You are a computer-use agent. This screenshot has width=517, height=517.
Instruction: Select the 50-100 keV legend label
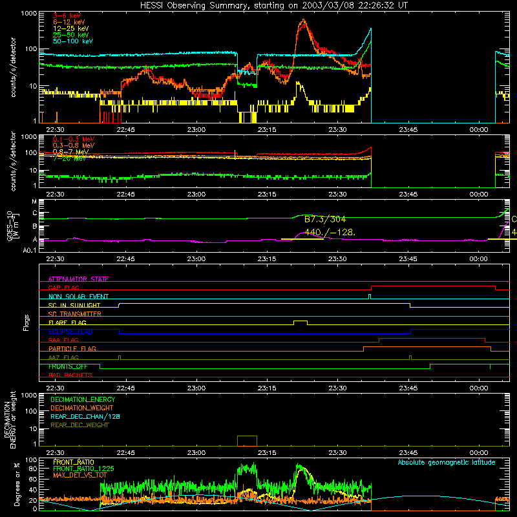click(73, 41)
